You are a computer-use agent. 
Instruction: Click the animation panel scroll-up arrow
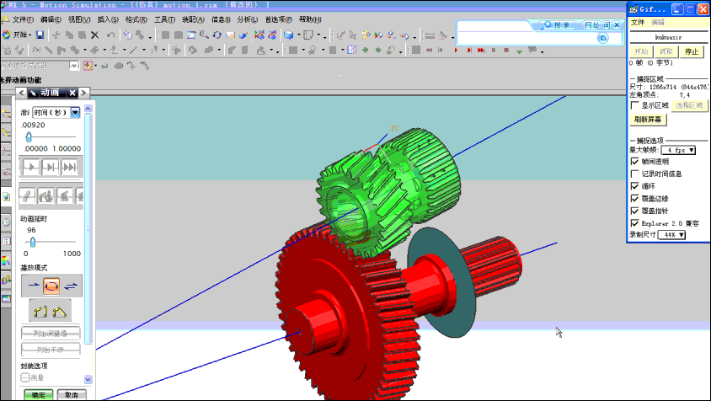(x=88, y=109)
